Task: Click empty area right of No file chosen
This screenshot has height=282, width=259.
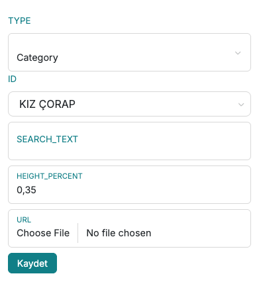Action: (x=200, y=233)
